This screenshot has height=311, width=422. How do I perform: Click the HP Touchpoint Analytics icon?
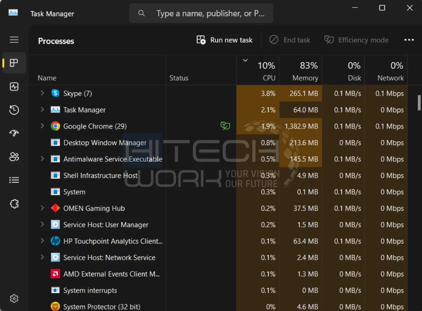55,241
